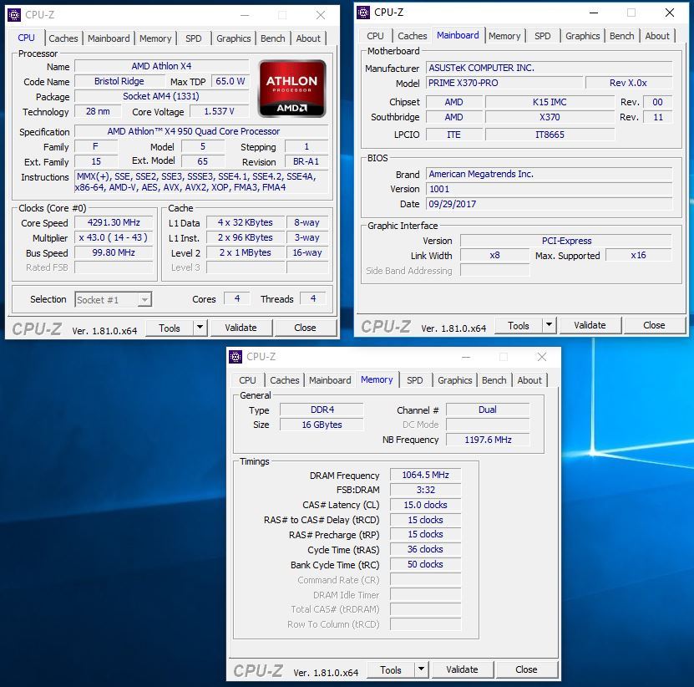Screen dimensions: 694x687
Task: Click the BIOS Brand American Megatrends Inc.
Action: [550, 174]
